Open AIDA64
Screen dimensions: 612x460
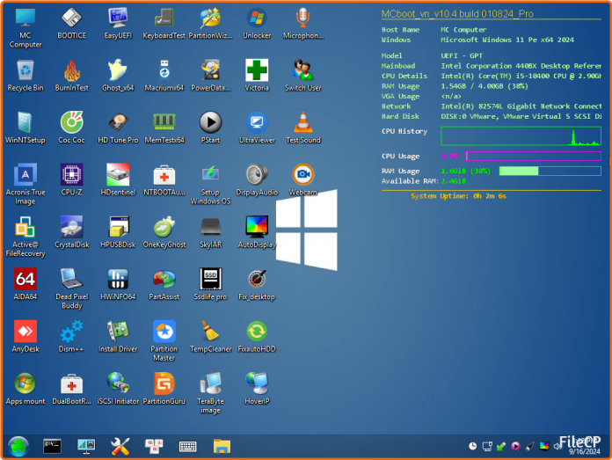click(25, 285)
